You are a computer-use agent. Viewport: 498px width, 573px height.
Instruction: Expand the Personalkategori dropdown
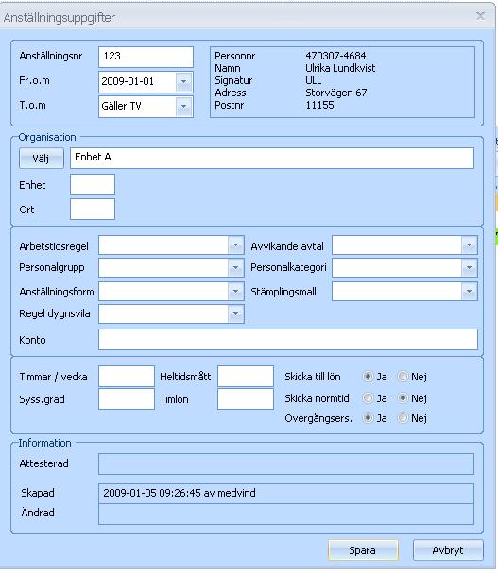point(469,268)
